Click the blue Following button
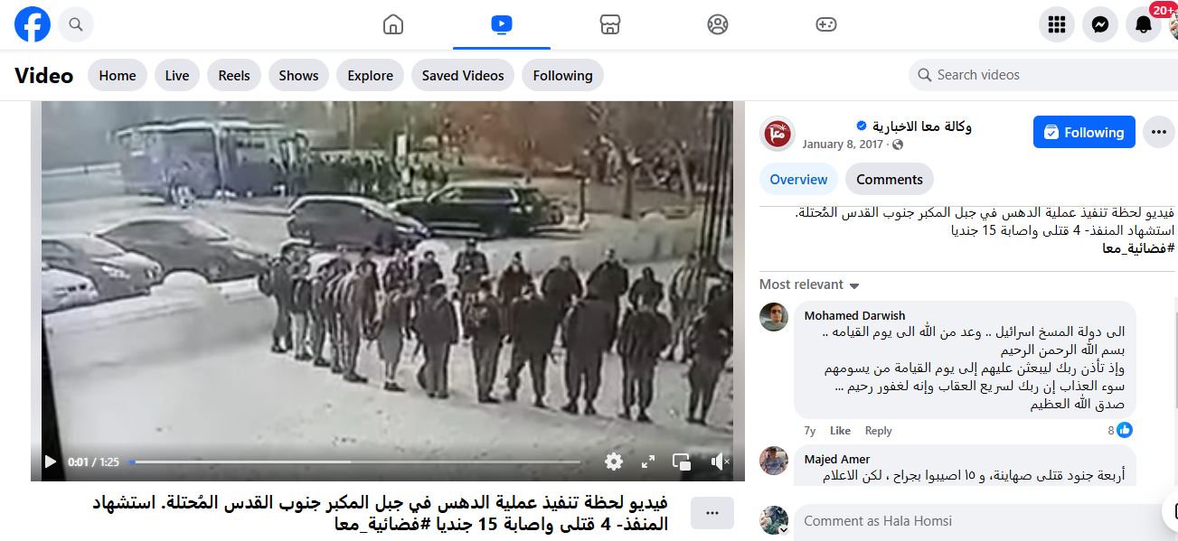The height and width of the screenshot is (541, 1178). (1085, 132)
